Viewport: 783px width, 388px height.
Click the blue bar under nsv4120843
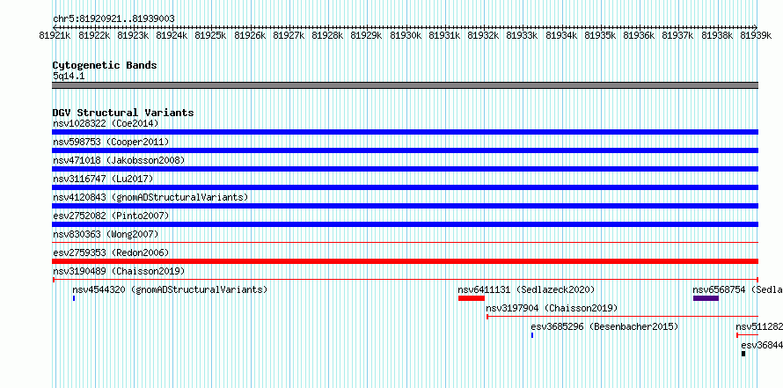click(x=405, y=206)
